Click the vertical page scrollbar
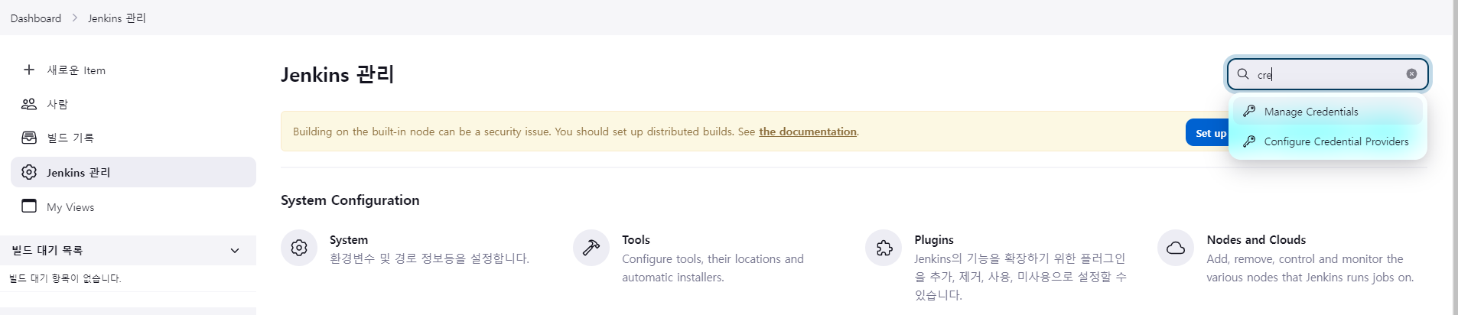1458x315 pixels. pyautogui.click(x=1455, y=157)
